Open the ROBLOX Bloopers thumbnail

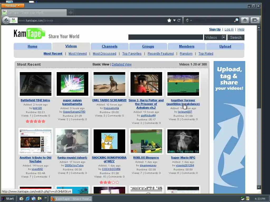[x=146, y=141]
